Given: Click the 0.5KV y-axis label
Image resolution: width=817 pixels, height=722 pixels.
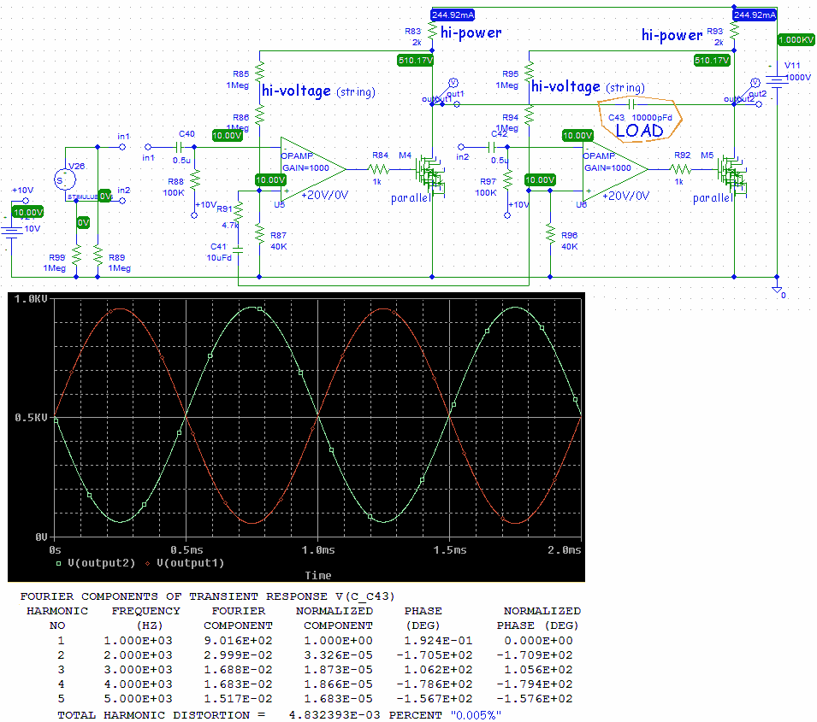Looking at the screenshot, I should [31, 418].
